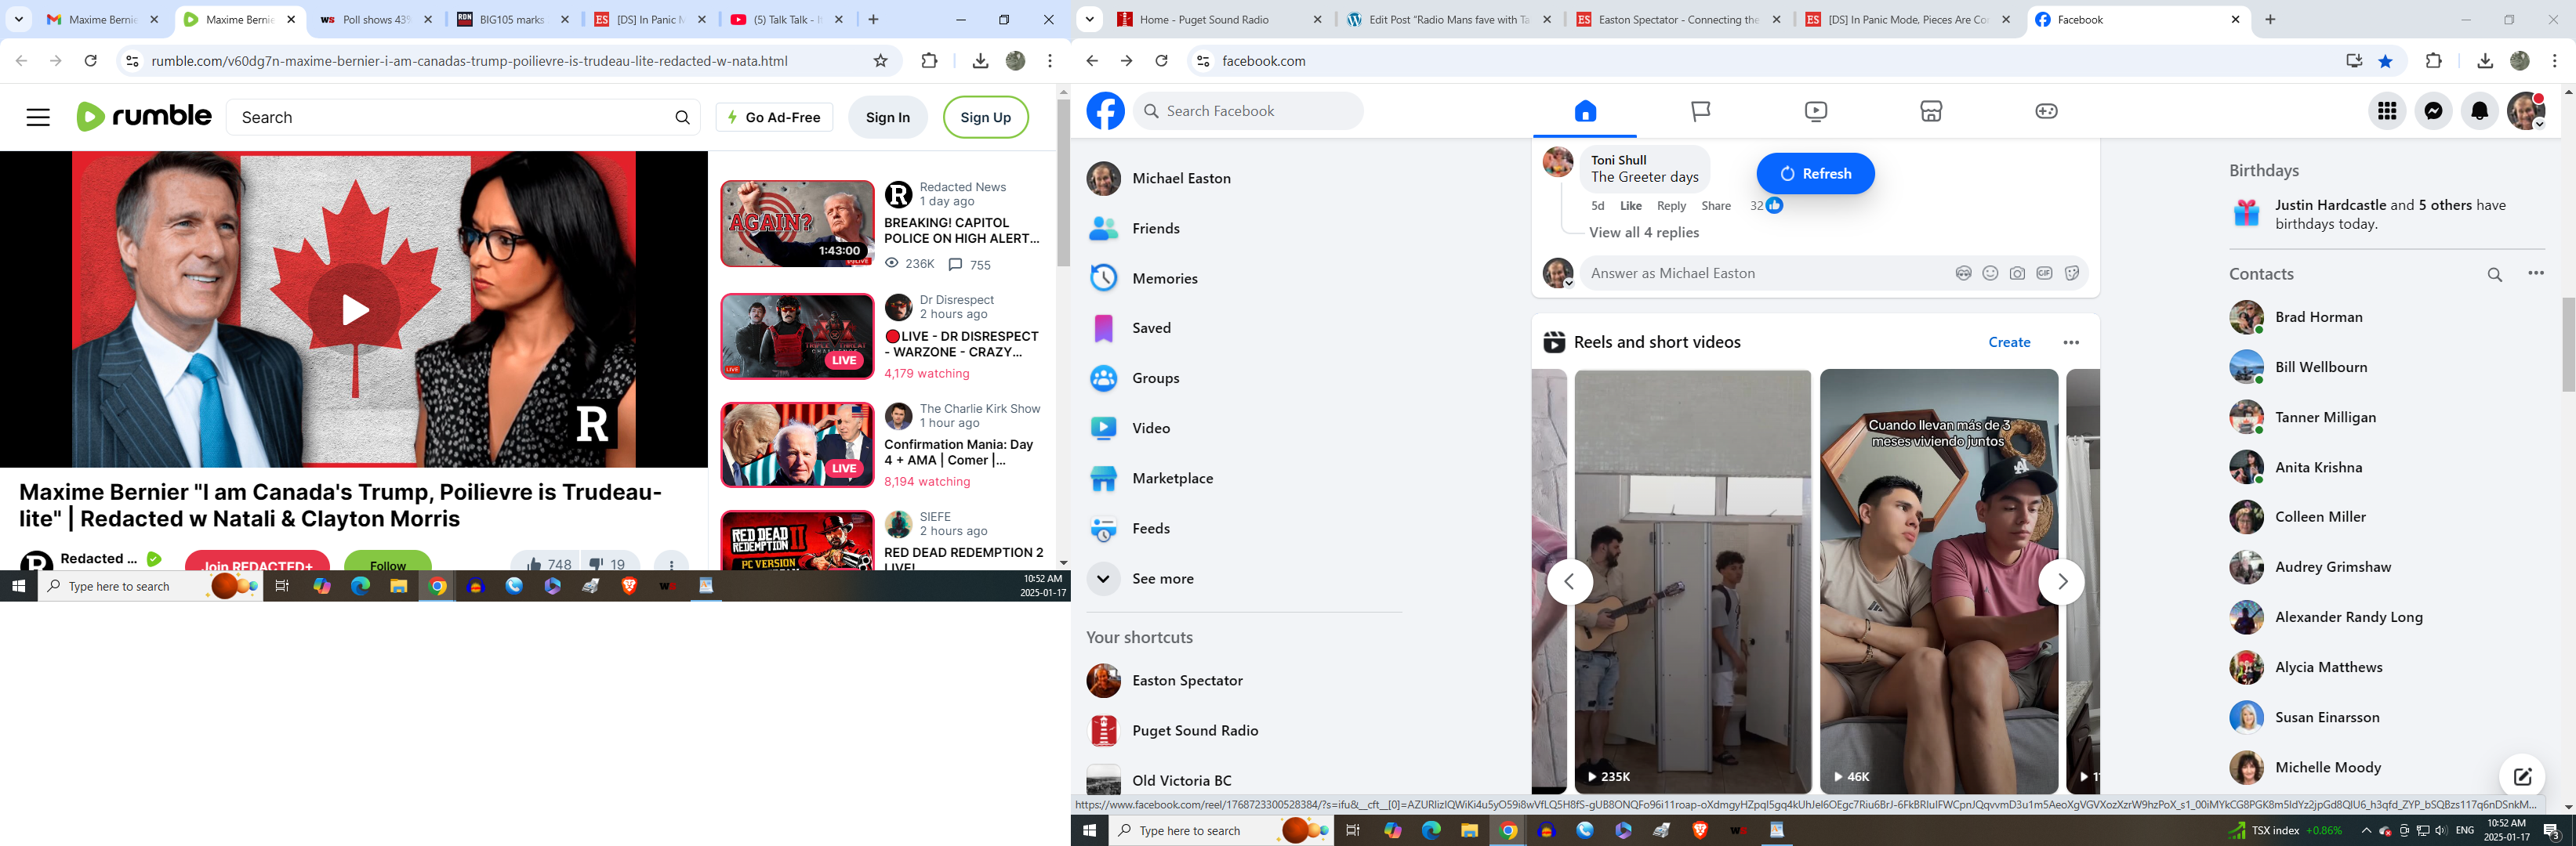Image resolution: width=2576 pixels, height=846 pixels.
Task: Thumbs up the Rumble video
Action: point(535,564)
